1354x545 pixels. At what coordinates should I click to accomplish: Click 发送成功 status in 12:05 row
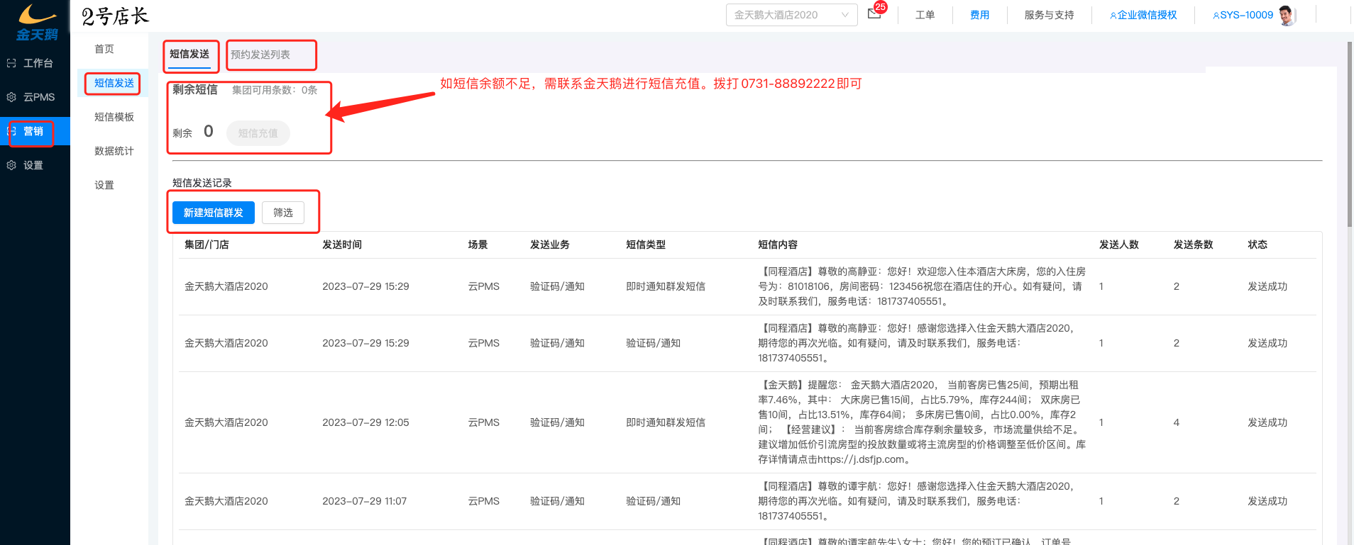click(1267, 422)
